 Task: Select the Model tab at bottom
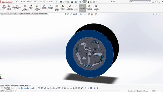pos(7,86)
